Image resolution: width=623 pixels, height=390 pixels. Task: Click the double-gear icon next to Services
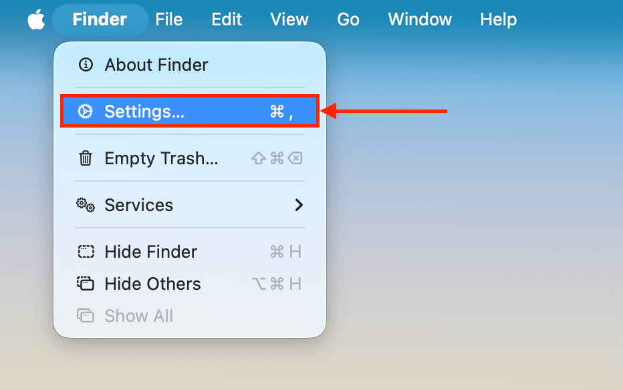pos(86,205)
